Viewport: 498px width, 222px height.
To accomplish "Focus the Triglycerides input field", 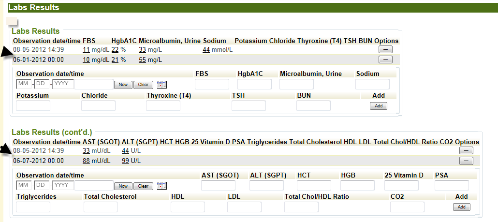I will coord(33,207).
